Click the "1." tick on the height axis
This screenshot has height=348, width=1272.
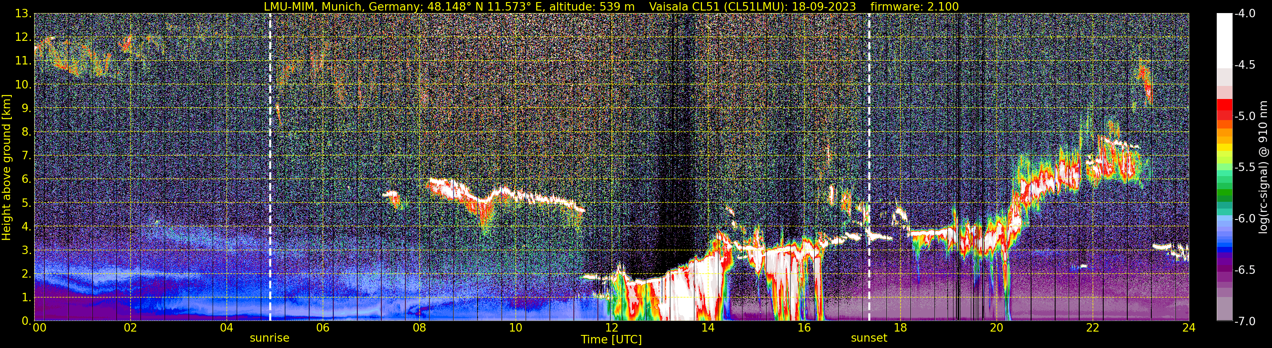(x=27, y=298)
